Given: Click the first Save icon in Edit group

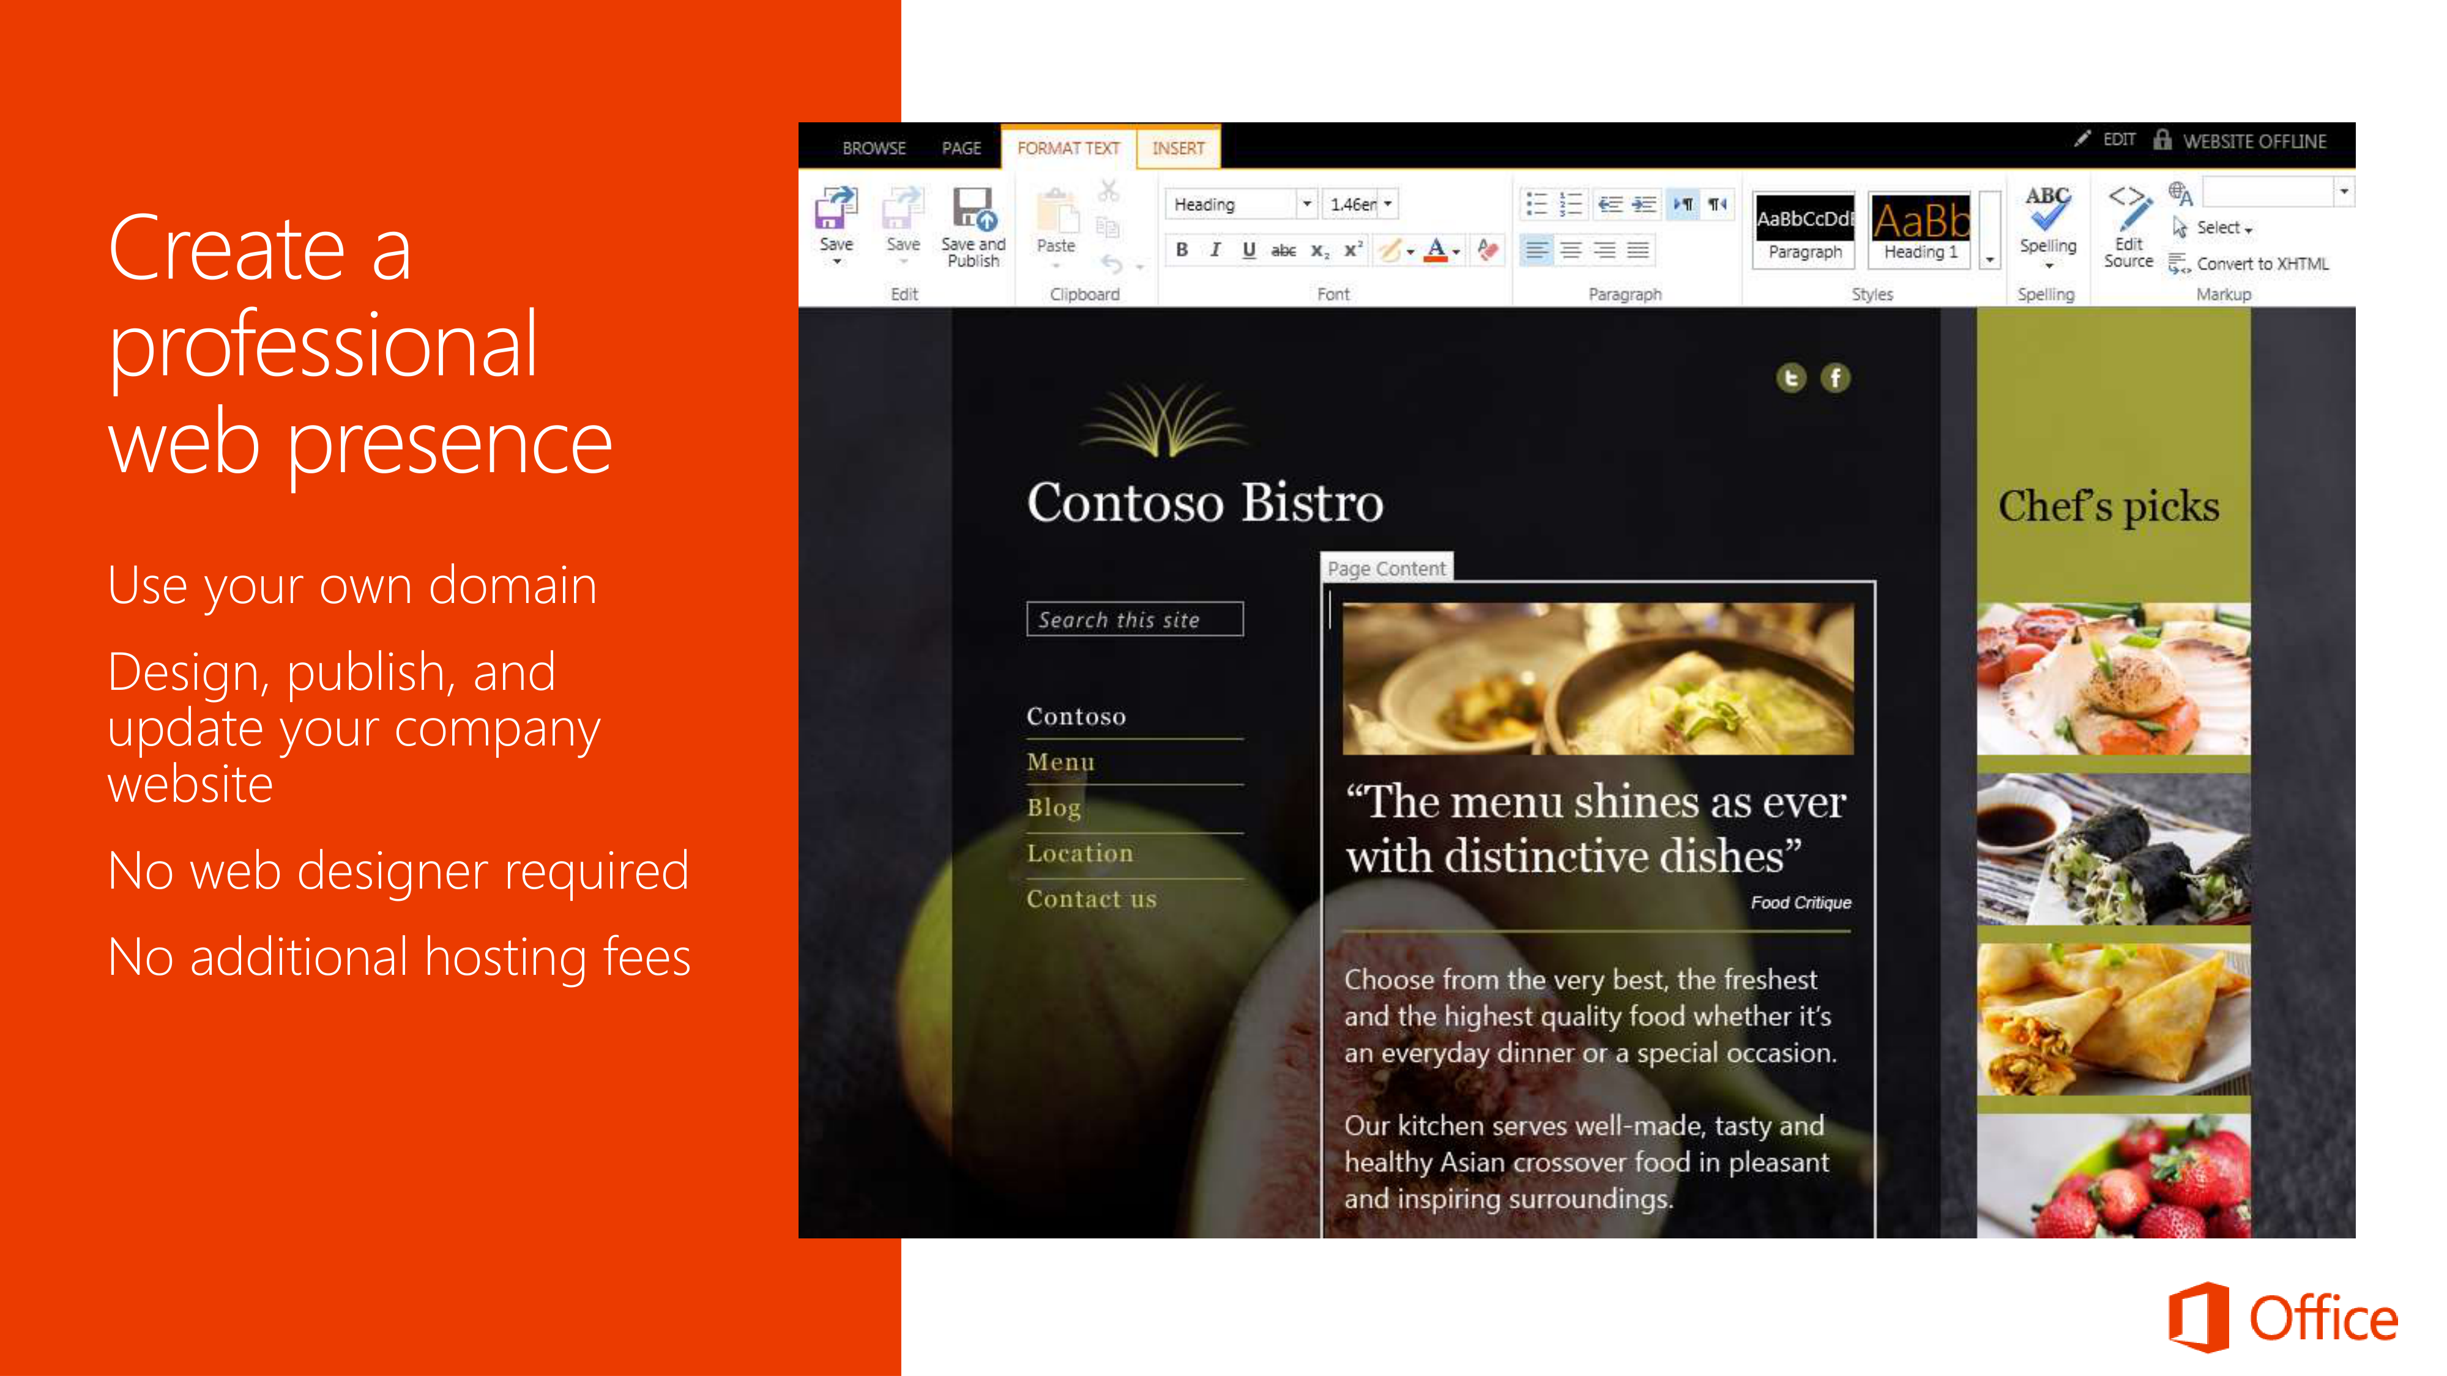Looking at the screenshot, I should tap(836, 208).
